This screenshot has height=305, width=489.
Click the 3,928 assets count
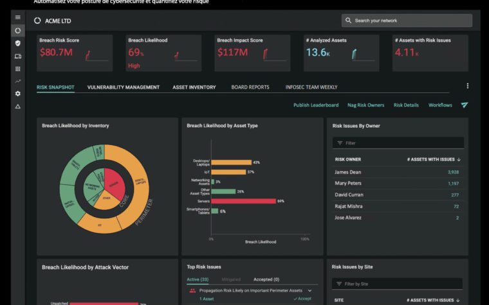[453, 172]
